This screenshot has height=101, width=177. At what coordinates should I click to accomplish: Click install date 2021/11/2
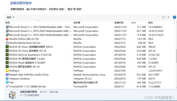coord(120,82)
